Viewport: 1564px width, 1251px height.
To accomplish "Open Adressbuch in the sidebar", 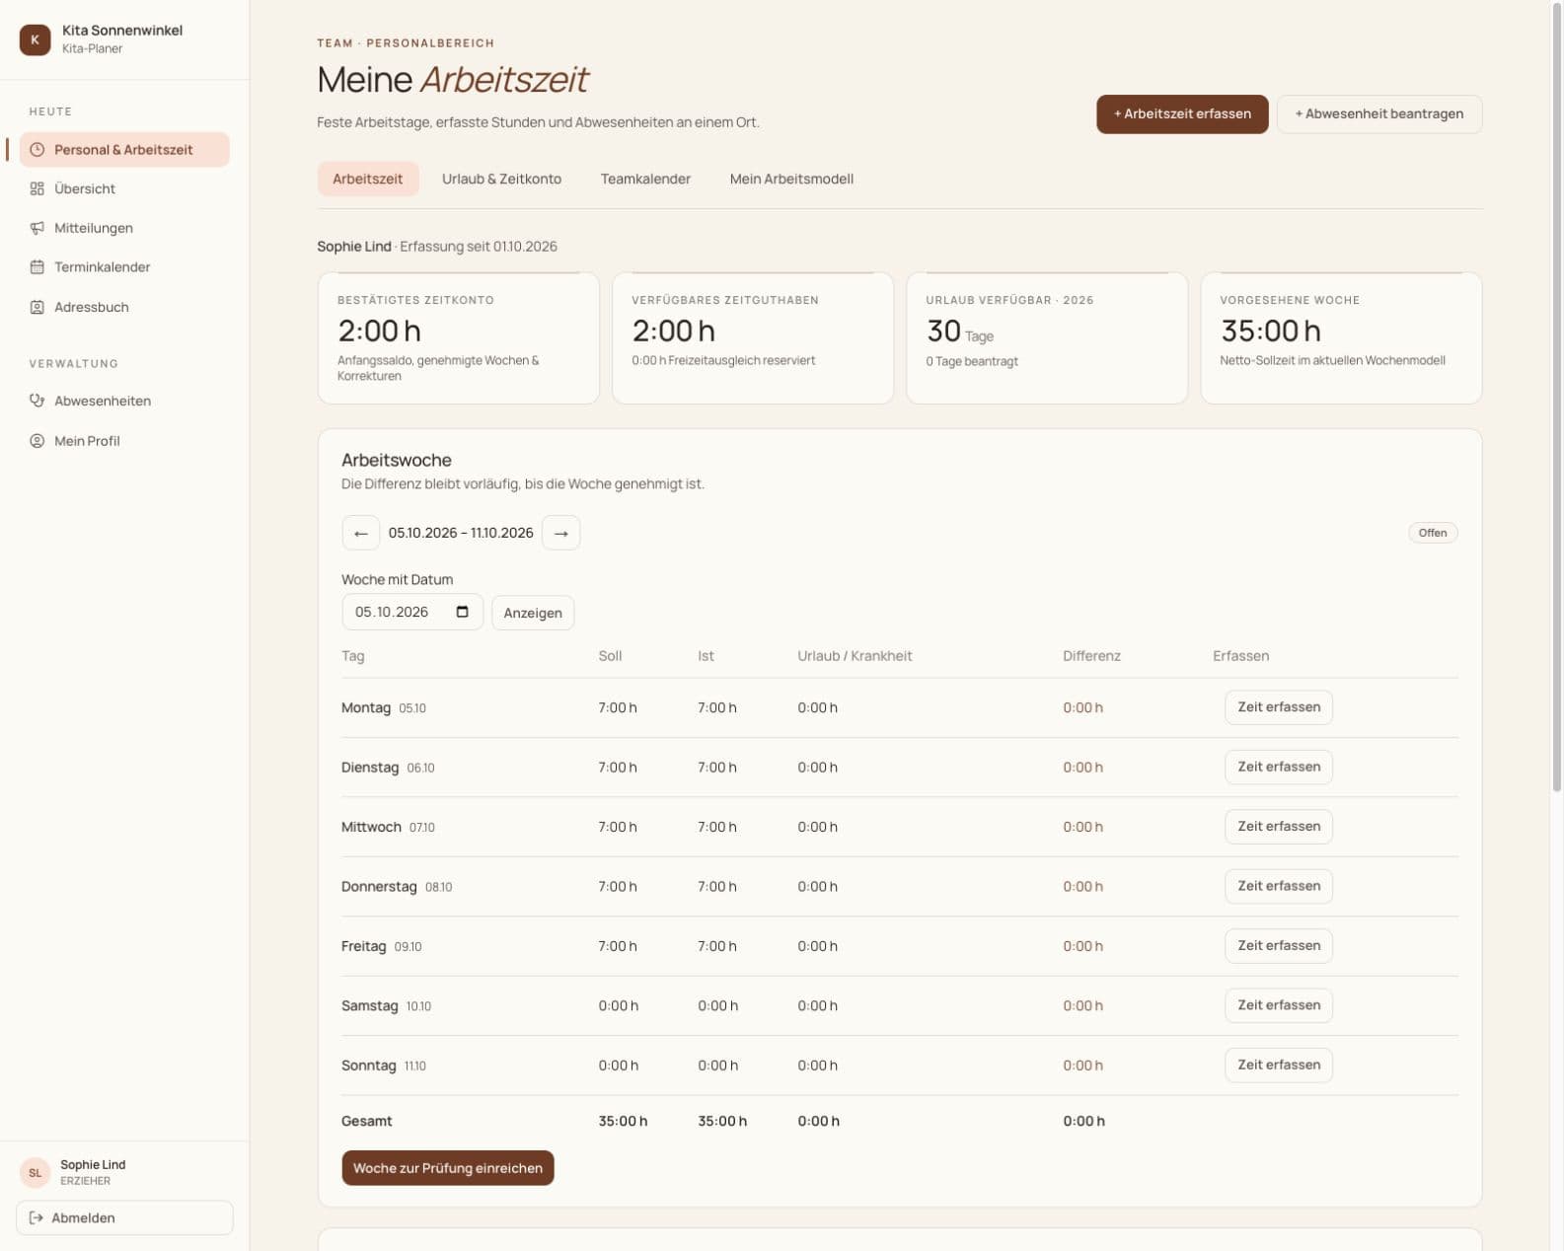I will 124,307.
